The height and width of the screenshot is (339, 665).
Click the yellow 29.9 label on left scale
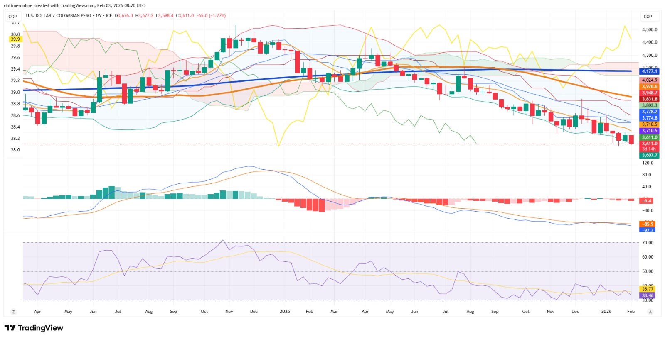(x=15, y=39)
